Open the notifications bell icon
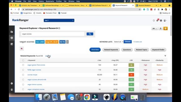Screen dimensions: 181x102 (x=157, y=20)
